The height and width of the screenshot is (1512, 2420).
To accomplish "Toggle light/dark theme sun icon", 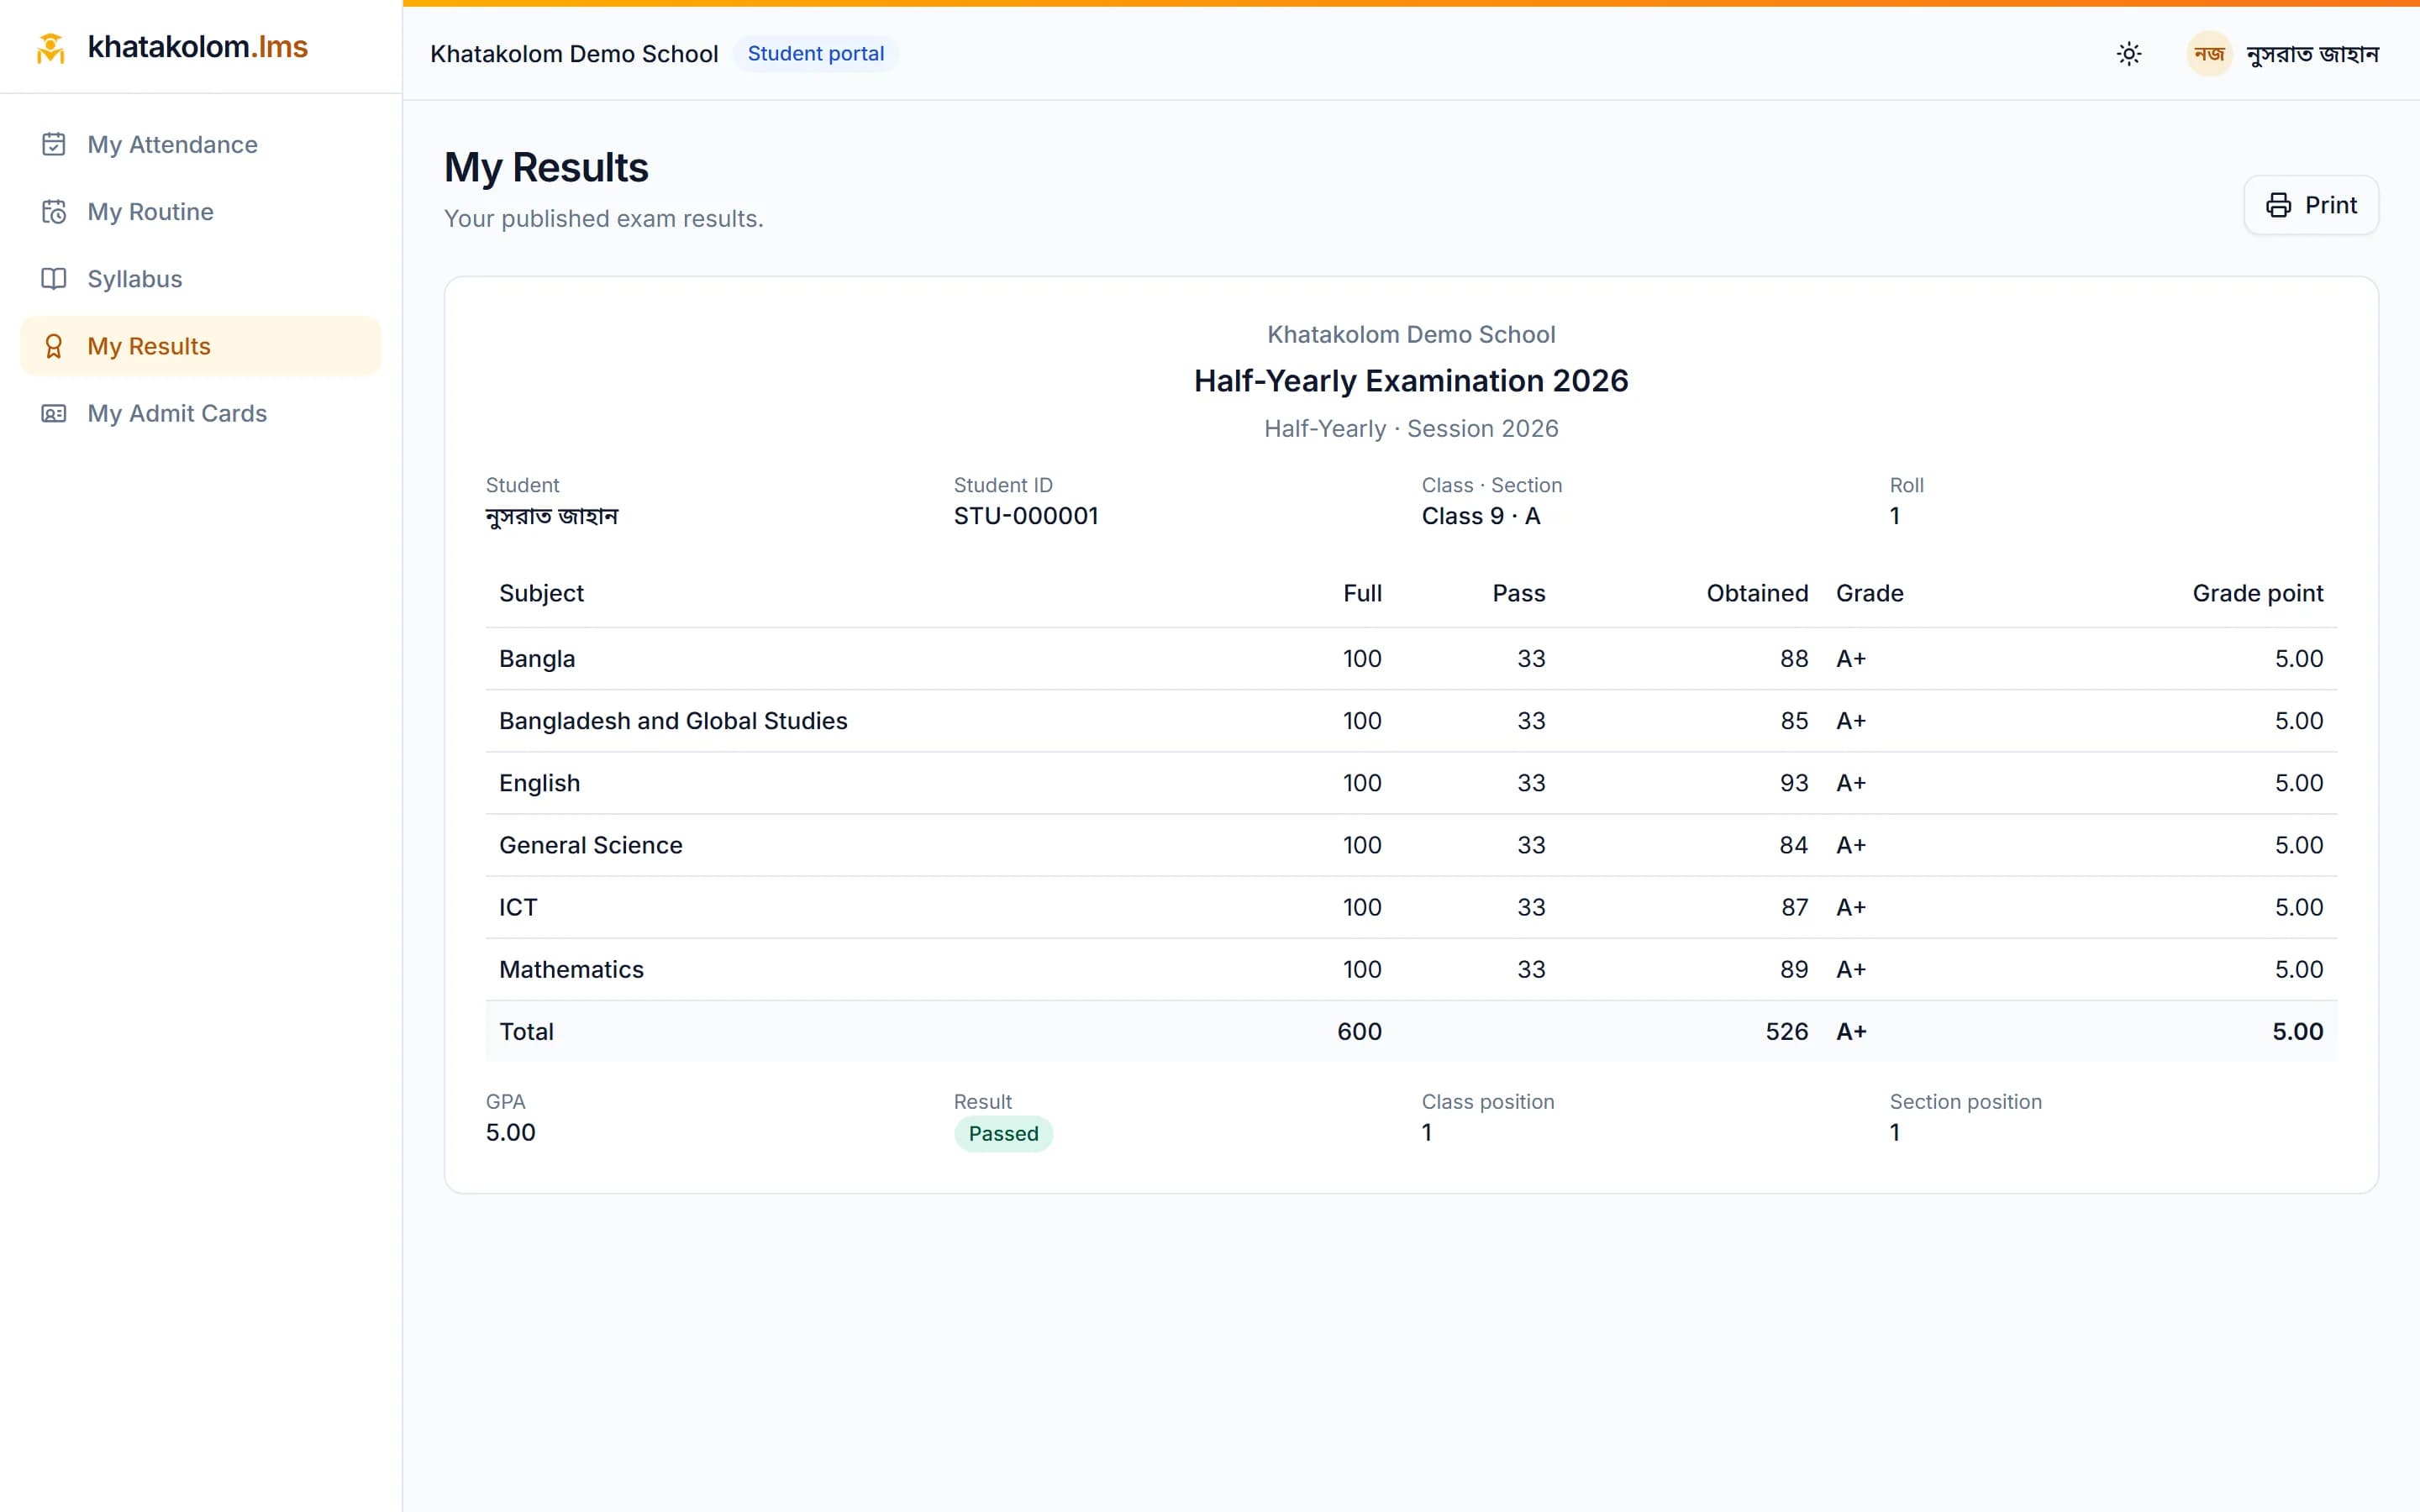I will point(2129,54).
